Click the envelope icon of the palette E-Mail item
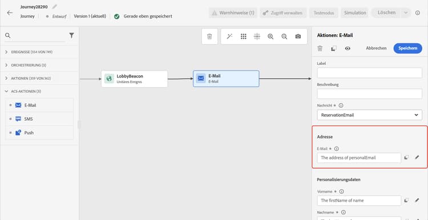The height and width of the screenshot is (220, 428). tap(18, 105)
